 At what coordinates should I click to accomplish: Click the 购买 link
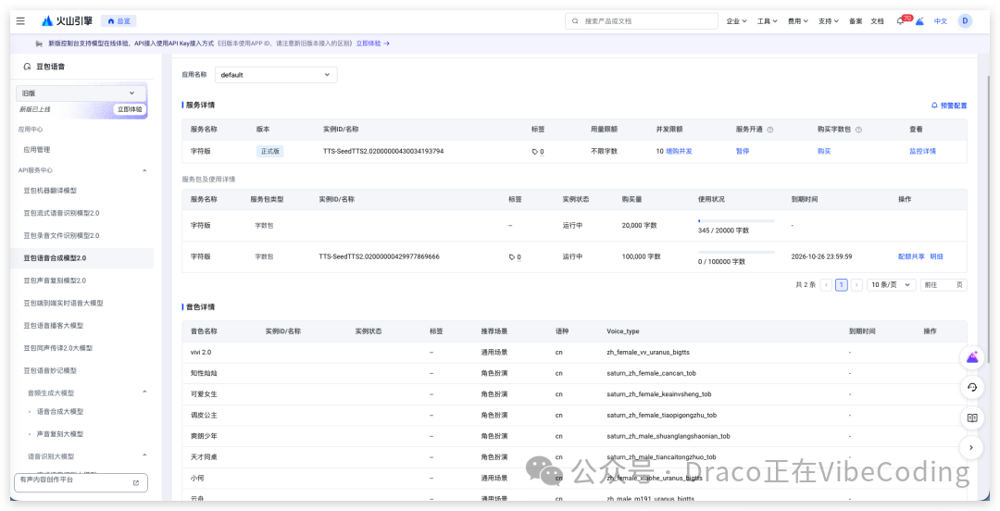824,151
